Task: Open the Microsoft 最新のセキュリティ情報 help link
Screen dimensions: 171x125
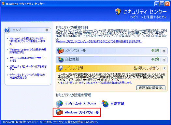Action: click(27, 41)
